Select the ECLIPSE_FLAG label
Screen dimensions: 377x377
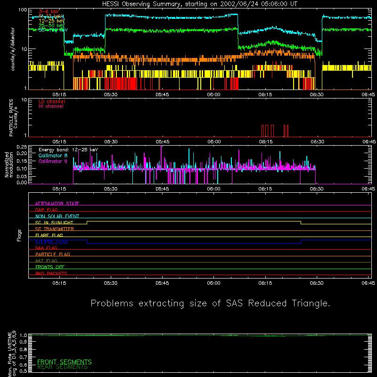(x=51, y=242)
